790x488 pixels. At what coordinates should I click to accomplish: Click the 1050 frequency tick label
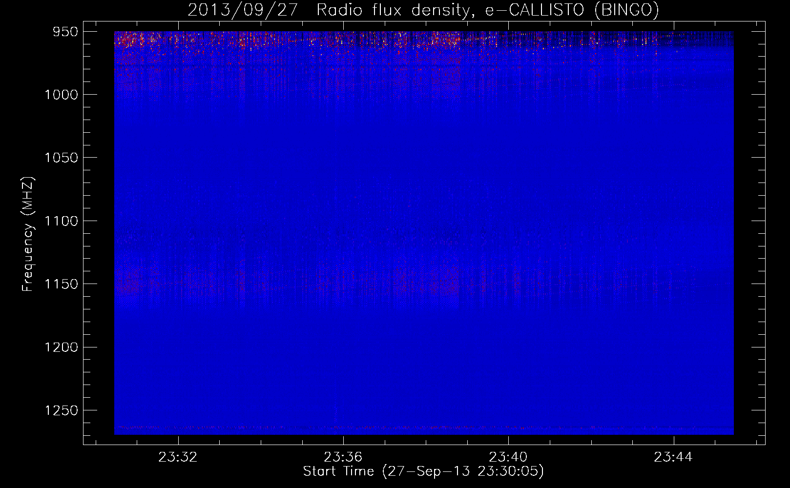(x=61, y=158)
